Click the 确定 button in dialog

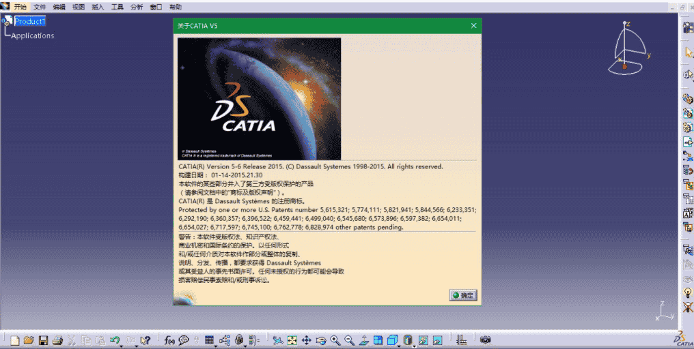463,295
